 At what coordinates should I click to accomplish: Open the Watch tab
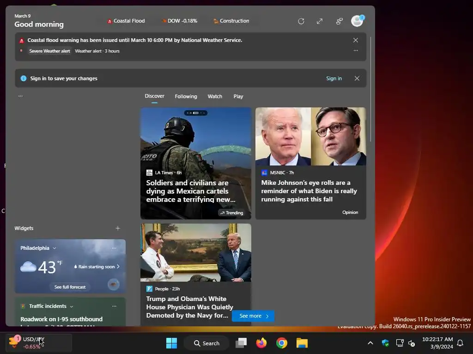(215, 96)
